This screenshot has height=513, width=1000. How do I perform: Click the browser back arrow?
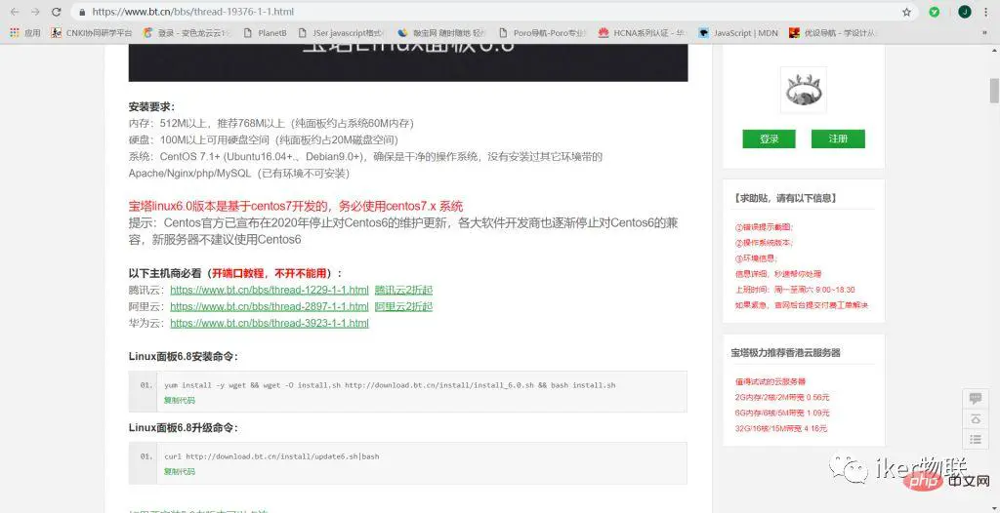15,12
